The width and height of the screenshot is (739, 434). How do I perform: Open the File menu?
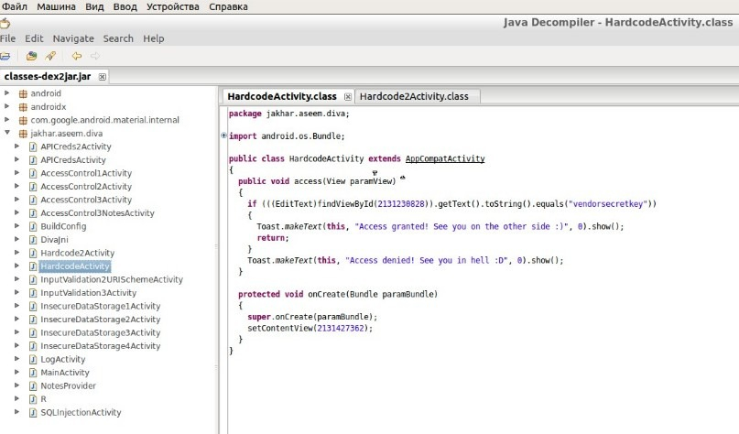click(7, 38)
